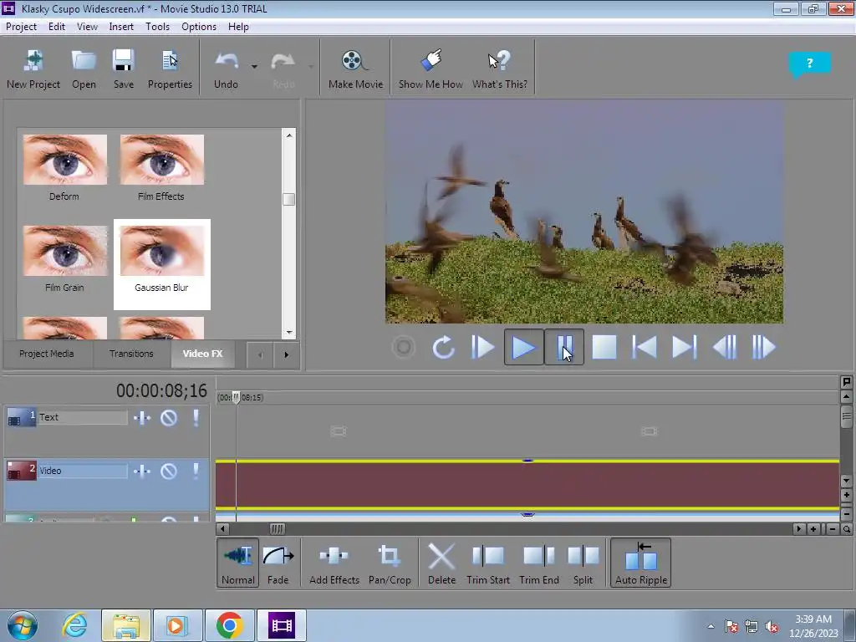The height and width of the screenshot is (642, 856).
Task: Open the Project menu
Action: click(x=21, y=27)
